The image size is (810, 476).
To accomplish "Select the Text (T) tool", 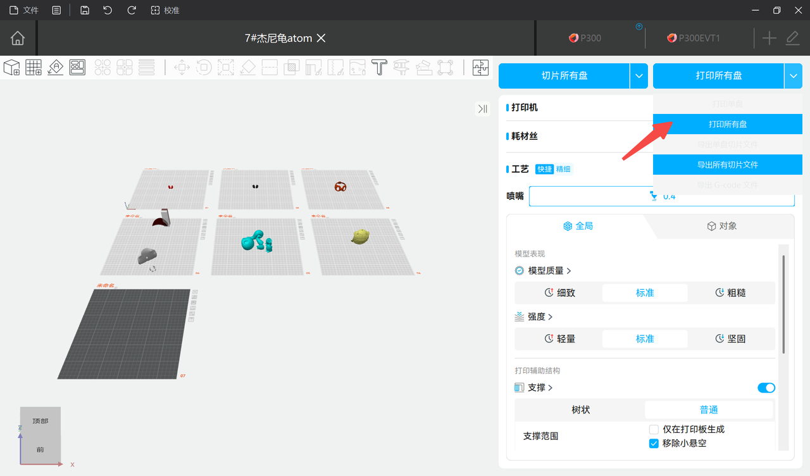I will (x=379, y=67).
